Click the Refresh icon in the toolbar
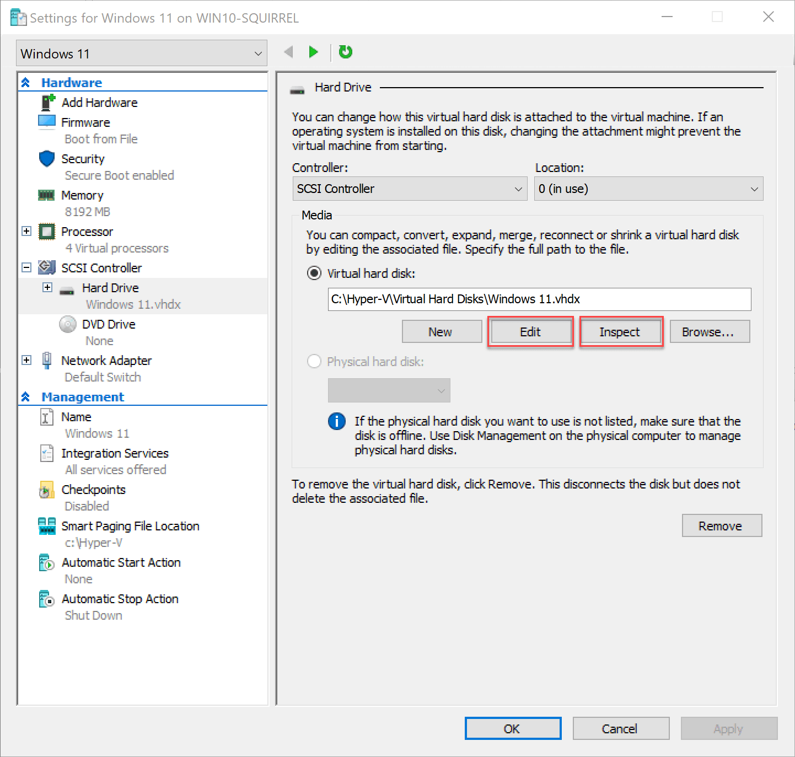Viewport: 795px width, 757px height. click(345, 51)
